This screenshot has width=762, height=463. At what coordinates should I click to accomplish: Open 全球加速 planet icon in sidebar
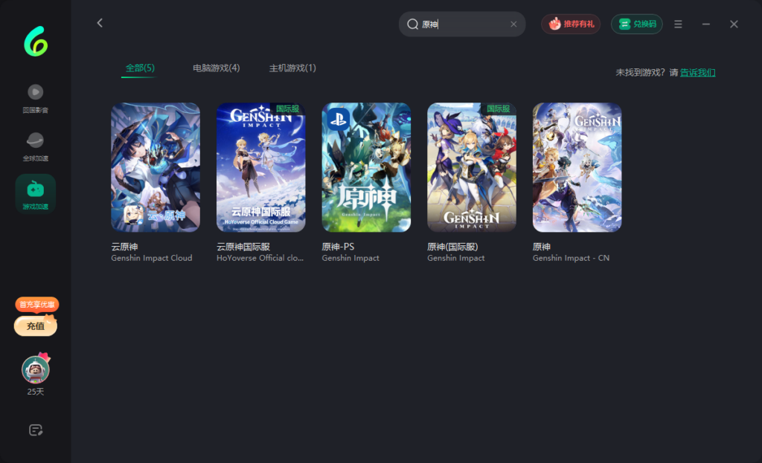(x=35, y=140)
